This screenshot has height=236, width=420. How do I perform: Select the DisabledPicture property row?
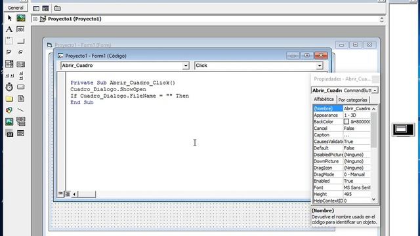(342, 155)
